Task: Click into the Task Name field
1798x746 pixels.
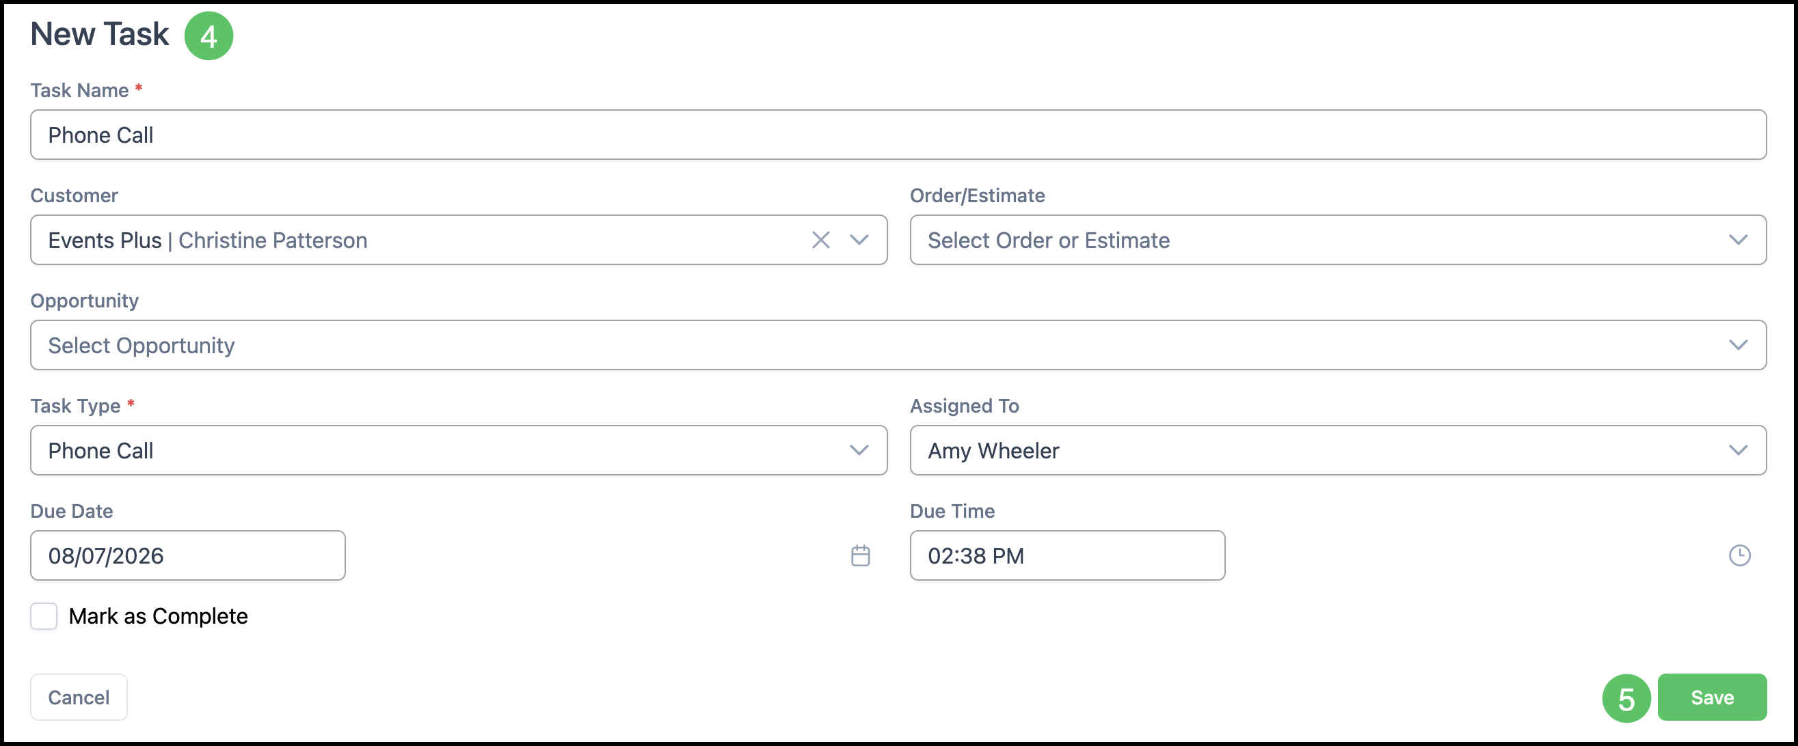Action: (x=898, y=135)
